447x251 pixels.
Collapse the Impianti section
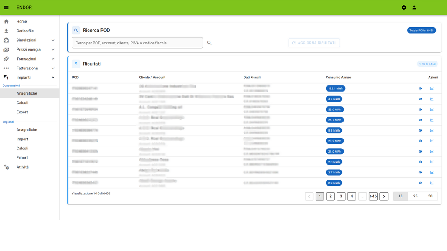(53, 78)
